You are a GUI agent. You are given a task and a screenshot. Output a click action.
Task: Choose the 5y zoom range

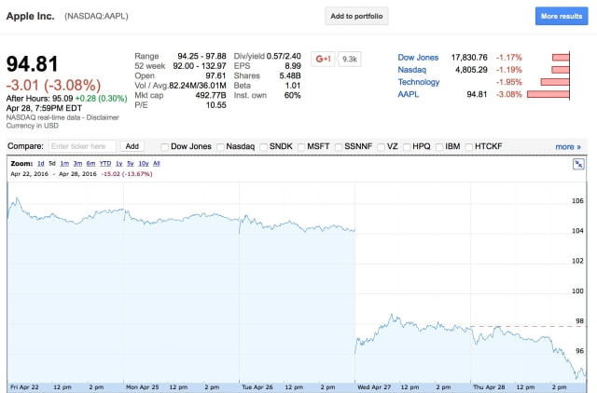click(x=131, y=163)
